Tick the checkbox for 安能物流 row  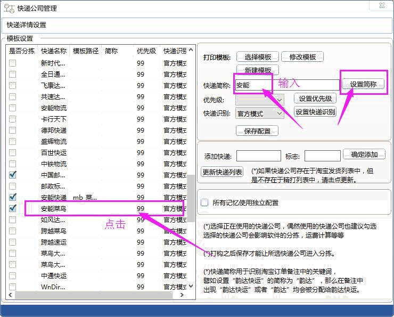point(12,108)
